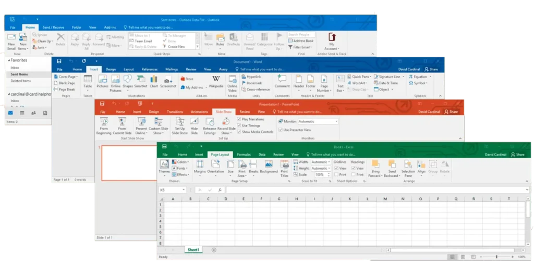Click Set Up Slide Show icon
Viewport: 534px width, 267px height.
(x=179, y=126)
